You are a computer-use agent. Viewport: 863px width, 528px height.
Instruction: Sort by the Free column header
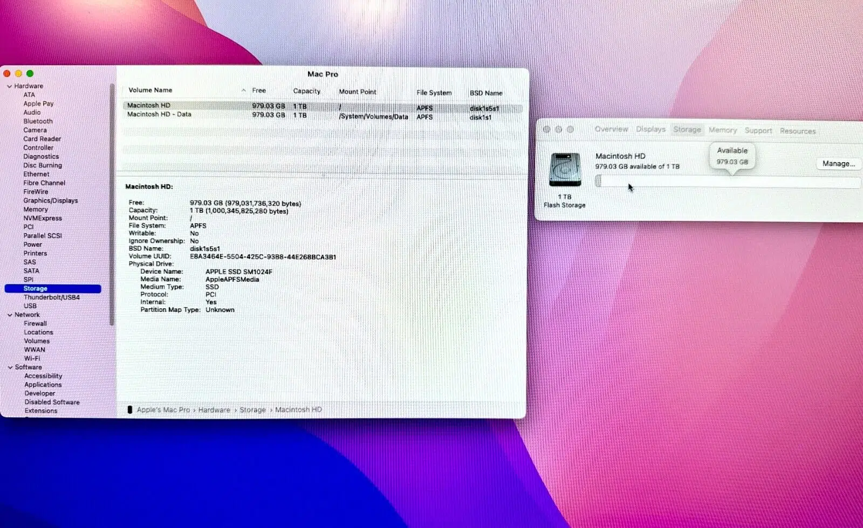pos(259,91)
